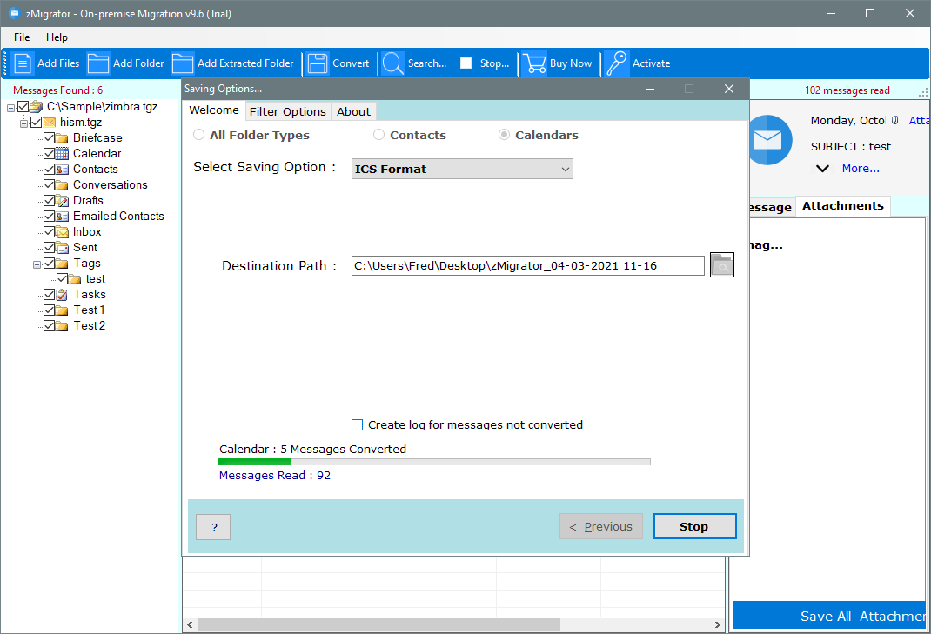Click the Conversations folder icon
Screen dimensions: 931x634
(x=62, y=185)
